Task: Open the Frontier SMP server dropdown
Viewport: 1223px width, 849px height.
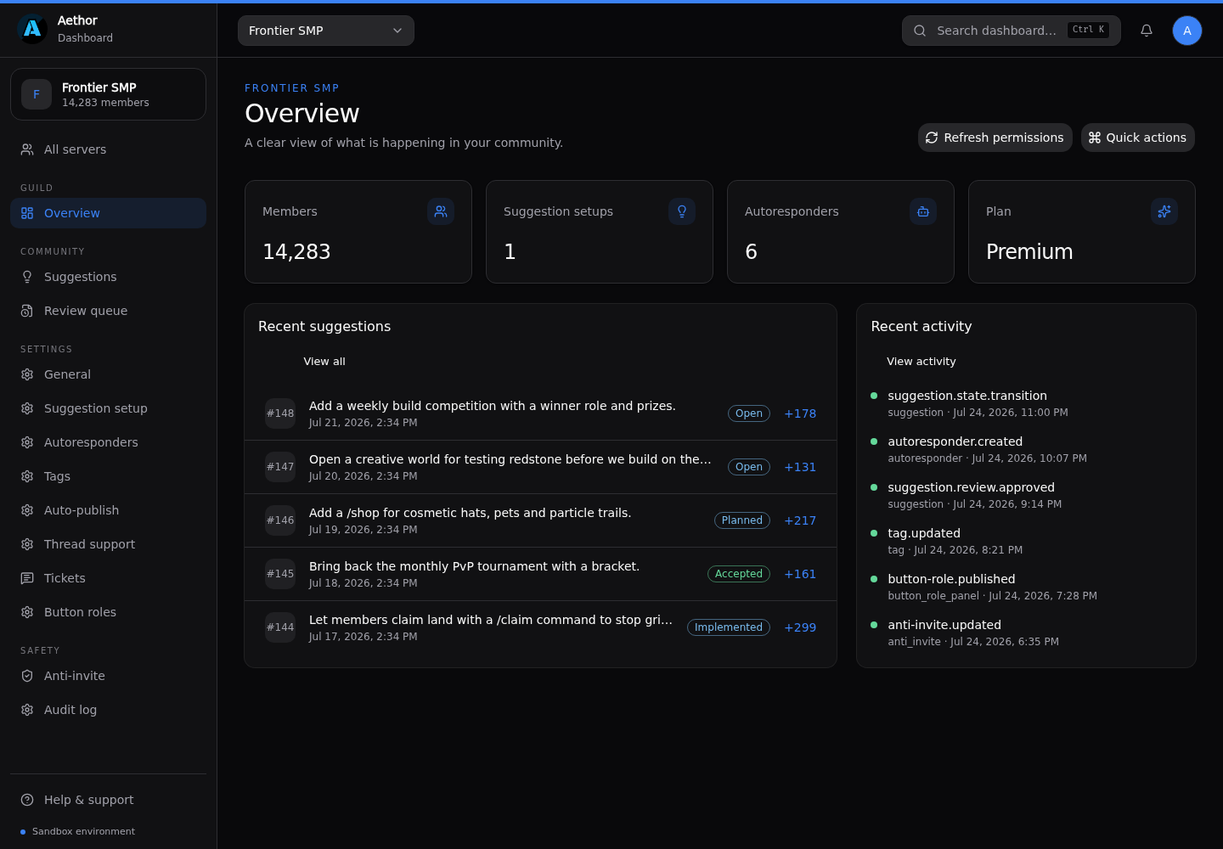Action: point(326,31)
